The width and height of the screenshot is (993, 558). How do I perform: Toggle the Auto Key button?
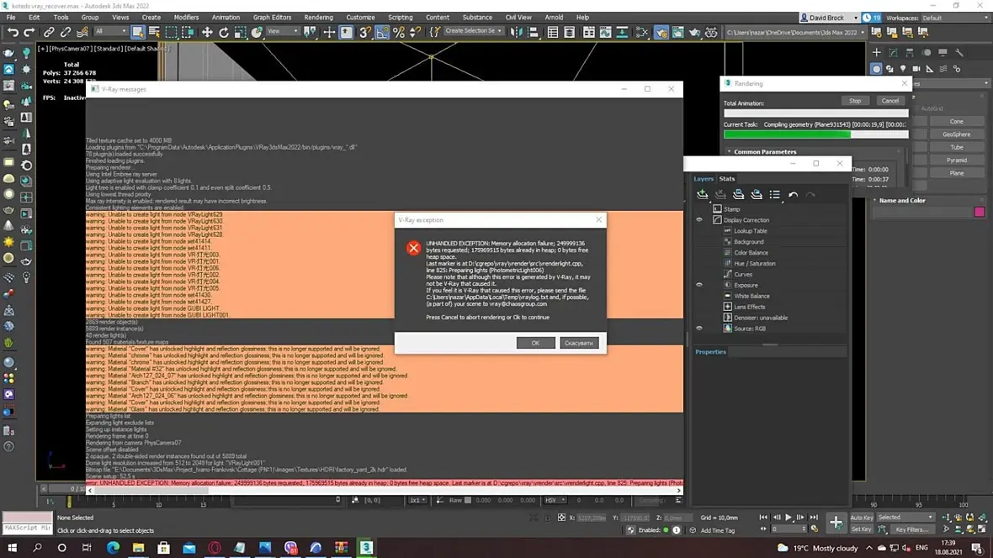click(861, 518)
